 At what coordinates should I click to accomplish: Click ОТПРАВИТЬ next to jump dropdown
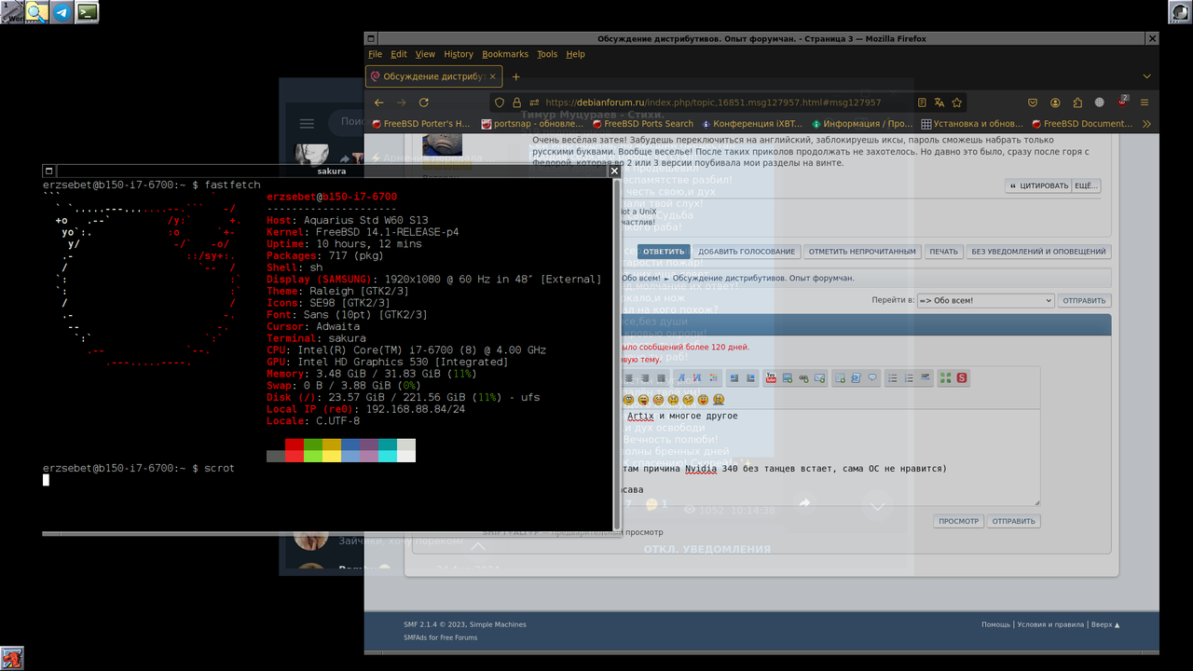point(1084,300)
